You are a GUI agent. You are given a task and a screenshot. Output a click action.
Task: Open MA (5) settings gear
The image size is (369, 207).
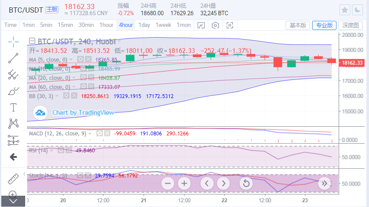(x=80, y=59)
